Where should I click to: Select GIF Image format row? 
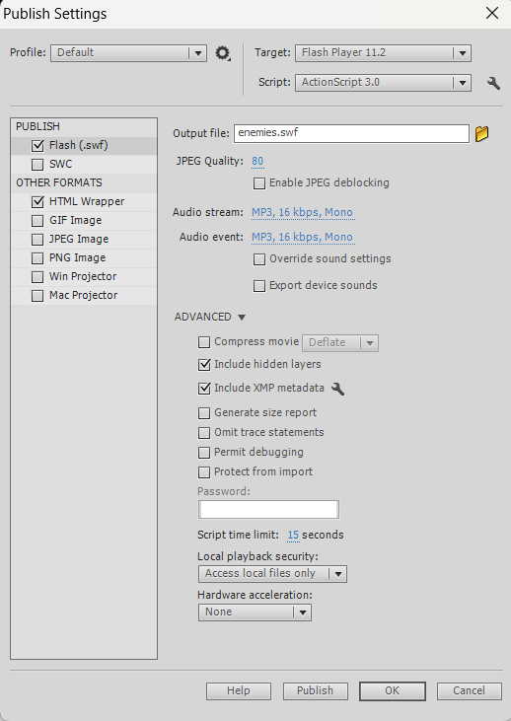click(x=84, y=221)
